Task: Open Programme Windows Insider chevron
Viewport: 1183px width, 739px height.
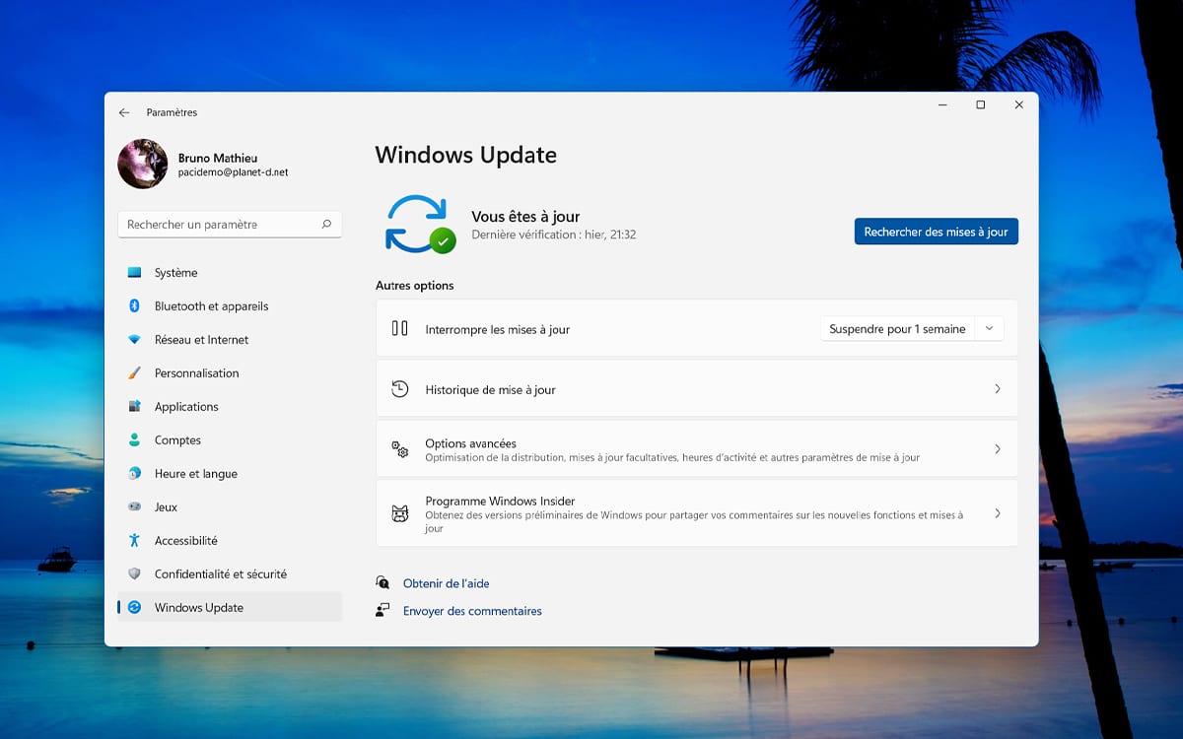Action: [x=997, y=513]
